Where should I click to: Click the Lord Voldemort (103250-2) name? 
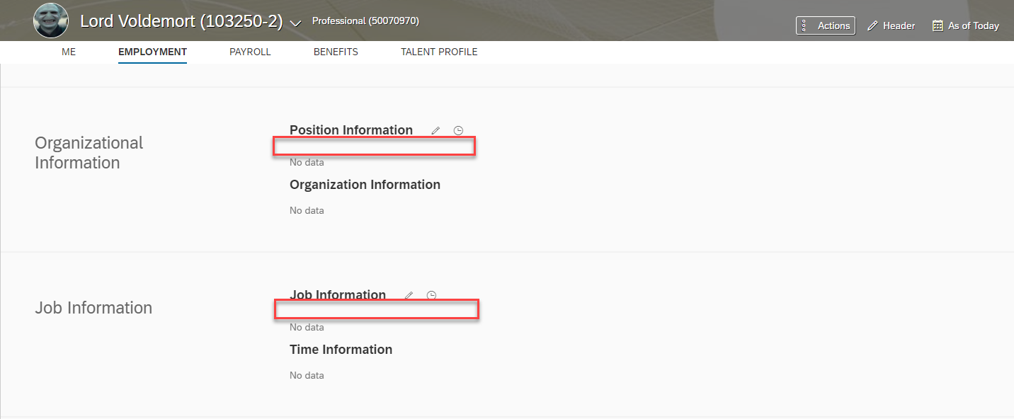pos(181,22)
